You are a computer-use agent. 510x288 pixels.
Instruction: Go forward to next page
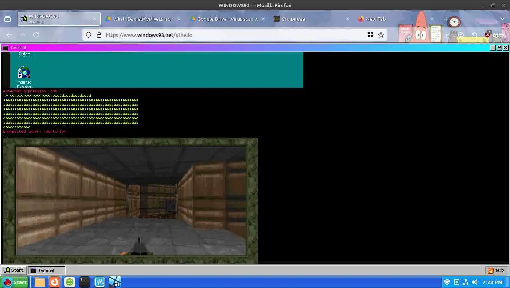pos(22,35)
